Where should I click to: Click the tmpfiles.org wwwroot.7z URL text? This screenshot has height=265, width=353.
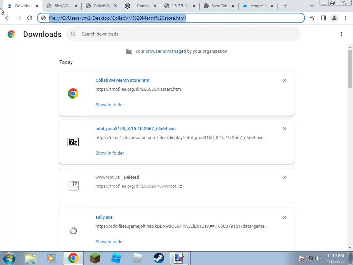click(x=139, y=186)
